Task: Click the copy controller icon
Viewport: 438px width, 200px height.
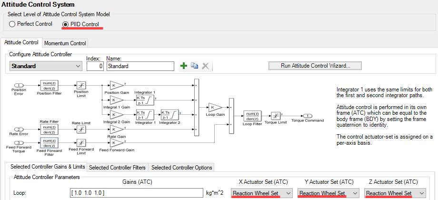Action: [x=194, y=66]
